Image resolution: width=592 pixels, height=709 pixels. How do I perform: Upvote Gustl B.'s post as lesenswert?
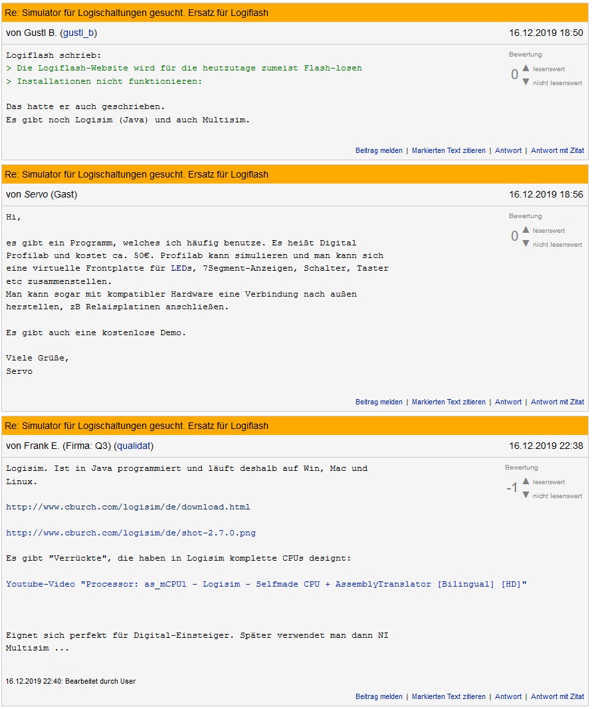click(526, 69)
